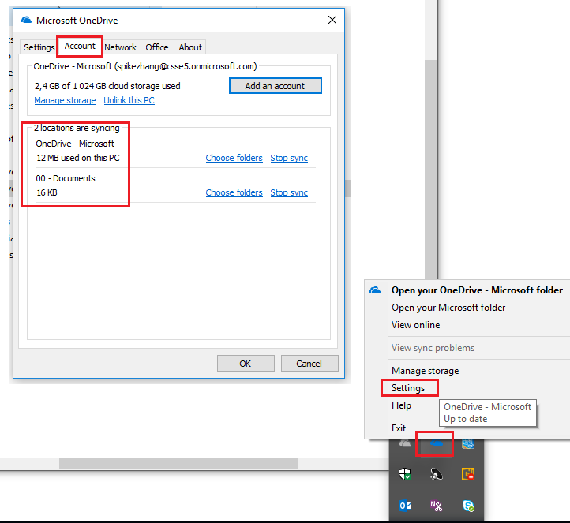Choose View online from the context menu

click(x=415, y=325)
